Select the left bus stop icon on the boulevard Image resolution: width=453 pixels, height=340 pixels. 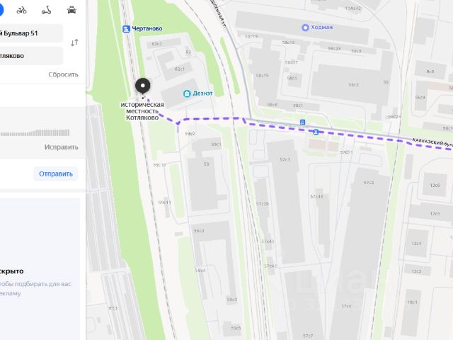coord(302,122)
